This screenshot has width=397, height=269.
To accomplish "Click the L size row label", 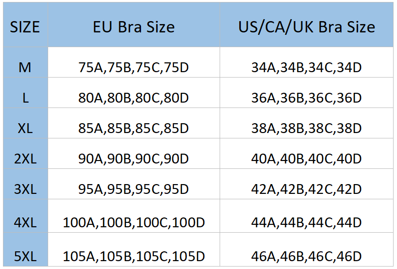I will click(x=26, y=98).
